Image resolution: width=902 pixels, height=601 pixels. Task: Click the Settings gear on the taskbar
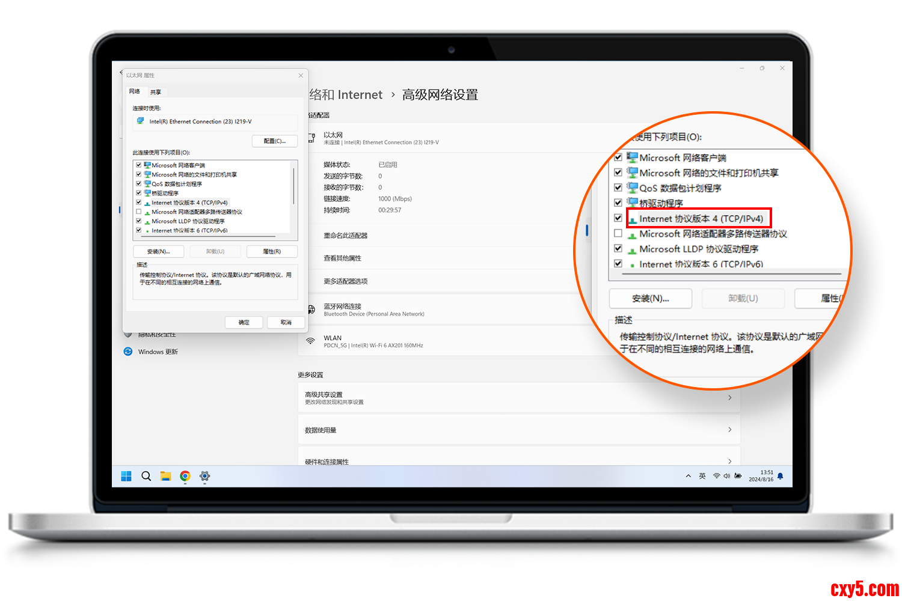(x=204, y=476)
